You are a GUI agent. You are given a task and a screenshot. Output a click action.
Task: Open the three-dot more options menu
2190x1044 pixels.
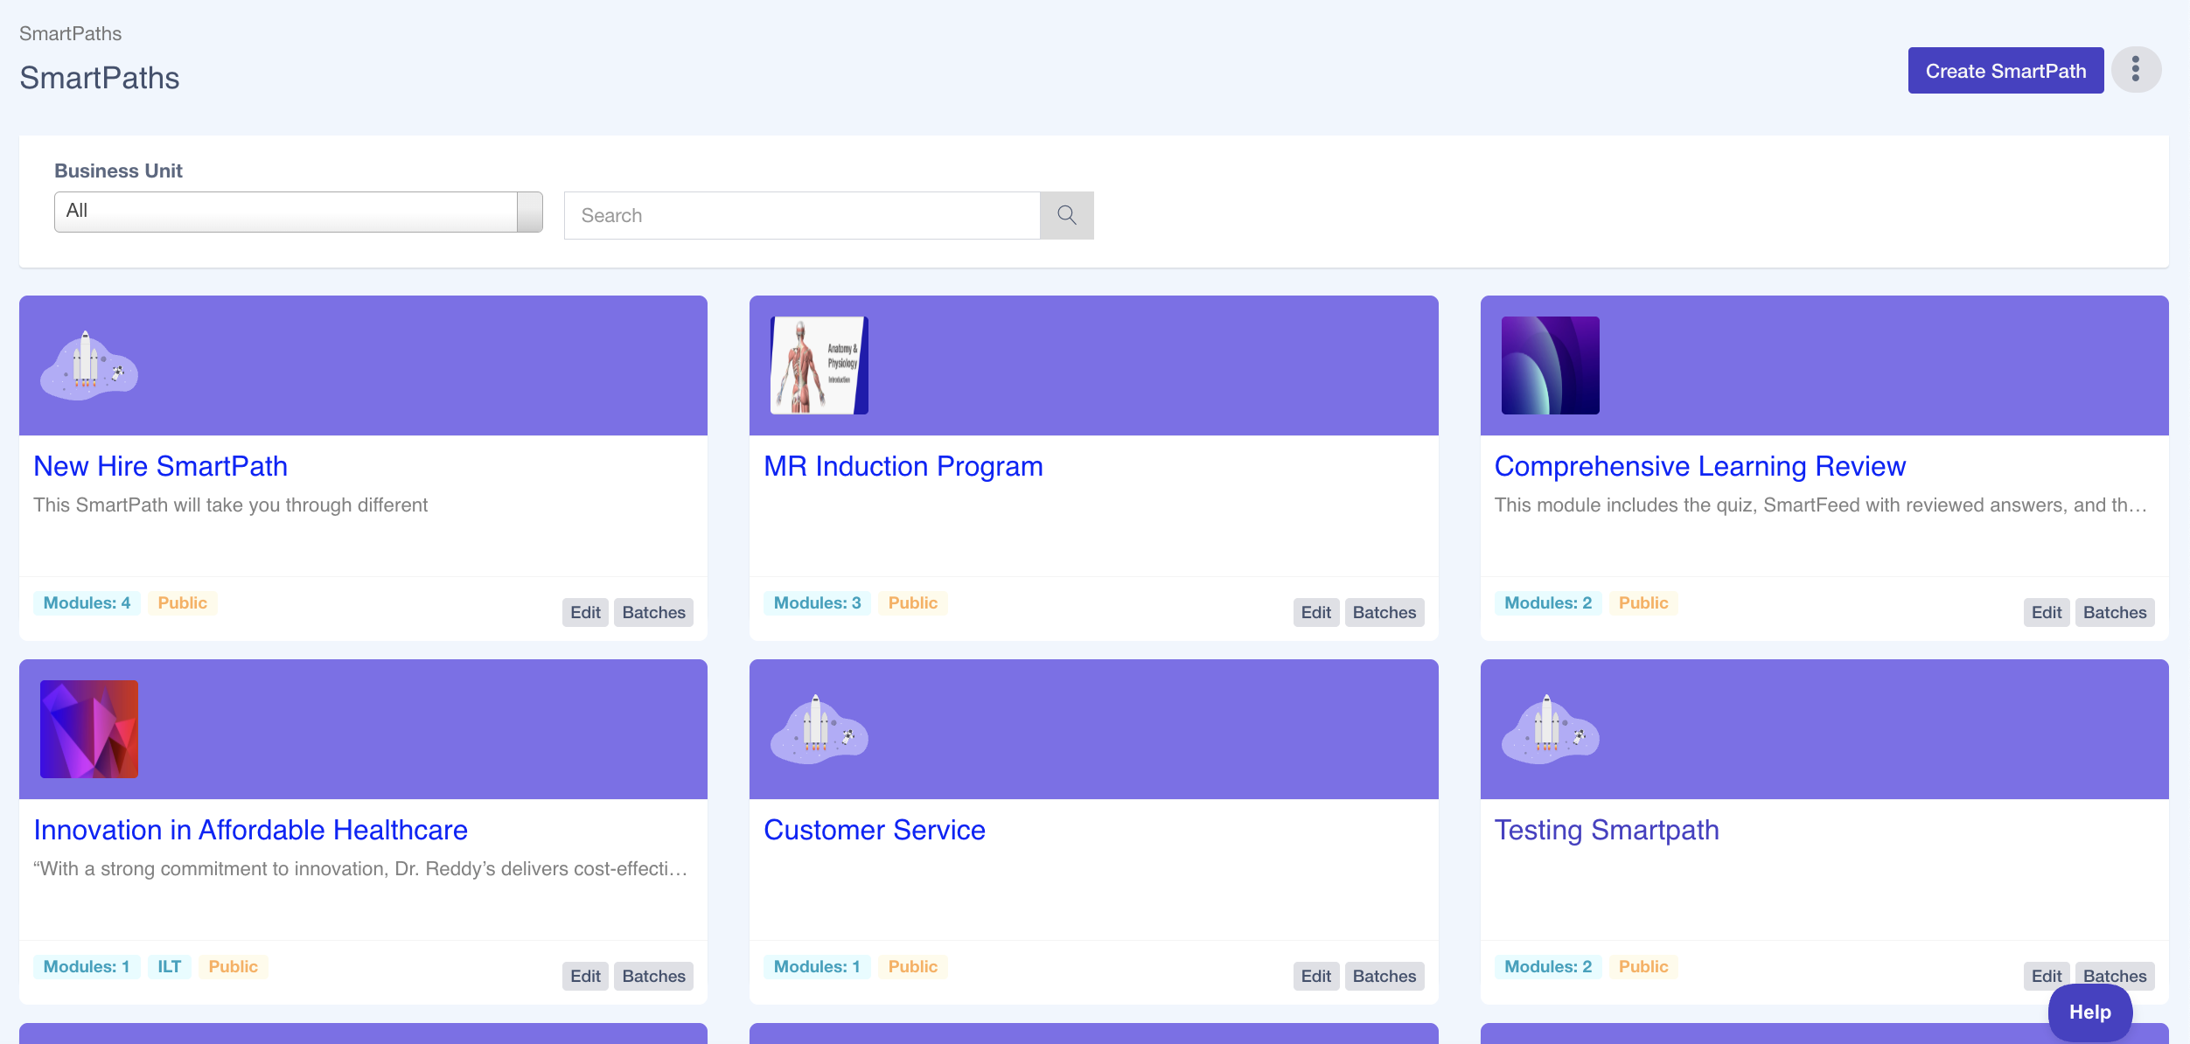[x=2136, y=70]
